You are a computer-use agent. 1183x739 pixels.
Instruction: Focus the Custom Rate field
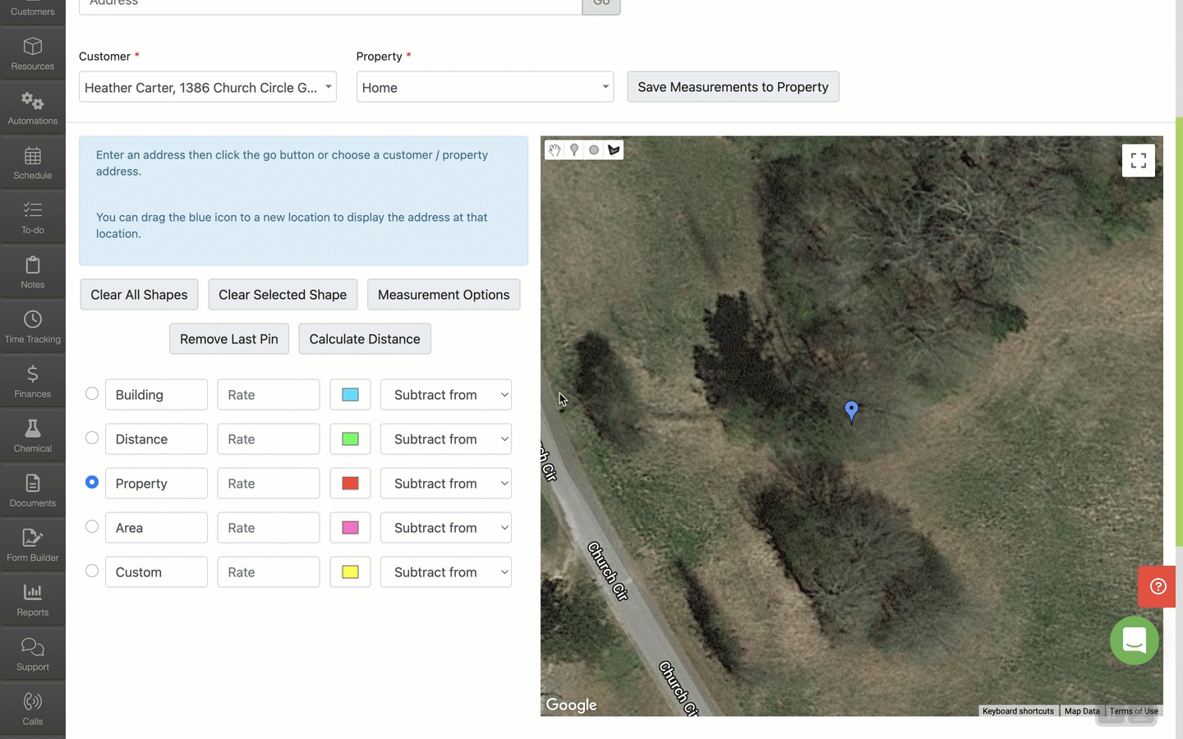269,572
